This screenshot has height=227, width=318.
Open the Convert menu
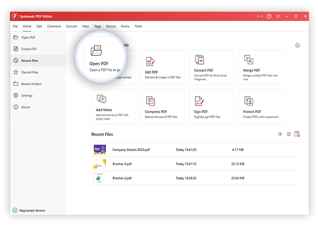pyautogui.click(x=71, y=26)
